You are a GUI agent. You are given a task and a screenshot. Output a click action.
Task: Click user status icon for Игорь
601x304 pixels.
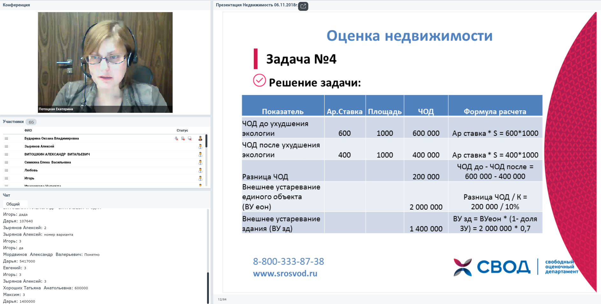pos(200,178)
